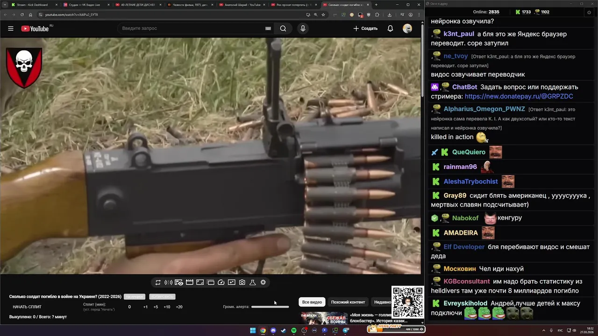The image size is (598, 336).
Task: Click the username Alpharius_Omegon_PWNZ in chat
Action: [484, 109]
